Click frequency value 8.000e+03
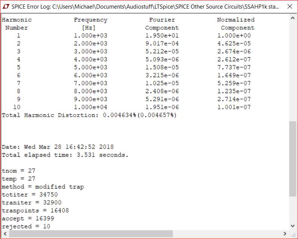The height and width of the screenshot is (239, 298). (90, 91)
